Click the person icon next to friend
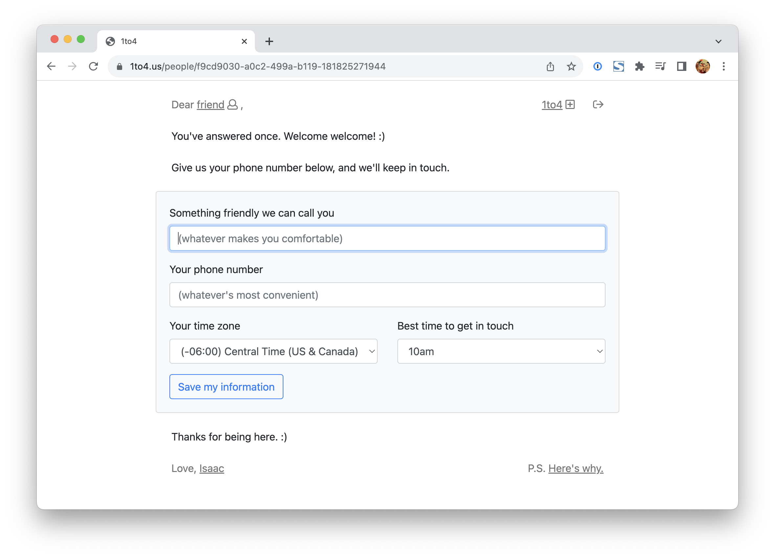 [x=232, y=104]
